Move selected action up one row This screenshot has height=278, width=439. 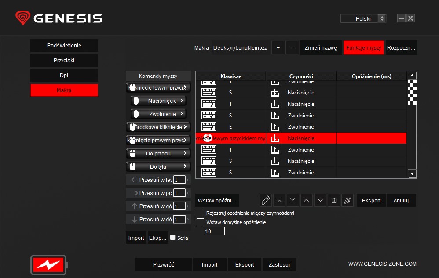pos(307,200)
